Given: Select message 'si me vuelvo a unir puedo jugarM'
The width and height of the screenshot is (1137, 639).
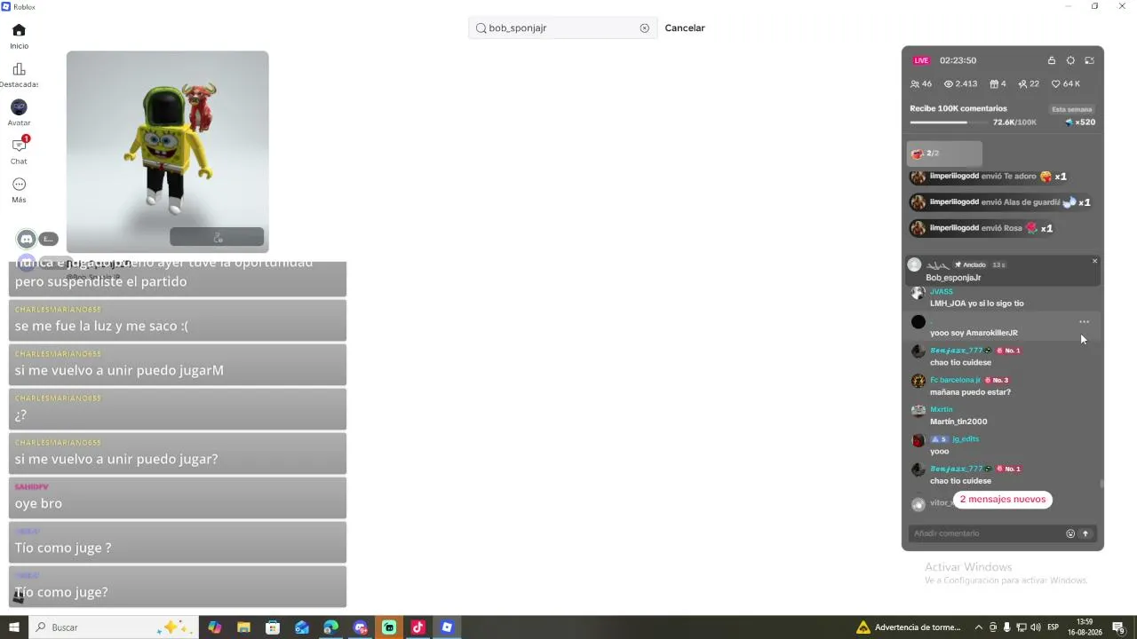Looking at the screenshot, I should point(178,365).
